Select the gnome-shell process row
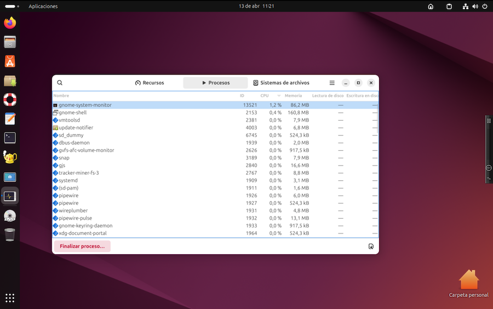 point(72,112)
